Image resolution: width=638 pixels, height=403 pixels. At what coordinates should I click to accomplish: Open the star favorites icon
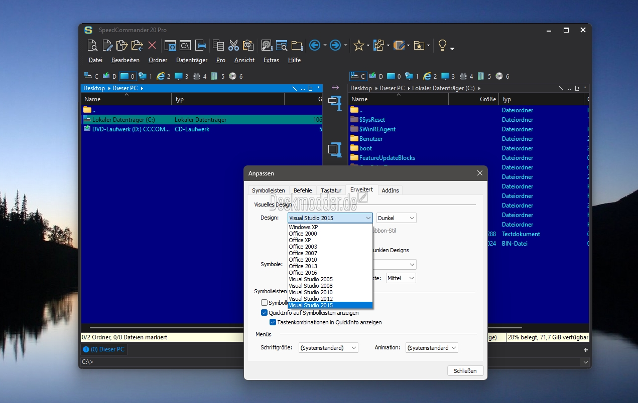[x=358, y=46]
